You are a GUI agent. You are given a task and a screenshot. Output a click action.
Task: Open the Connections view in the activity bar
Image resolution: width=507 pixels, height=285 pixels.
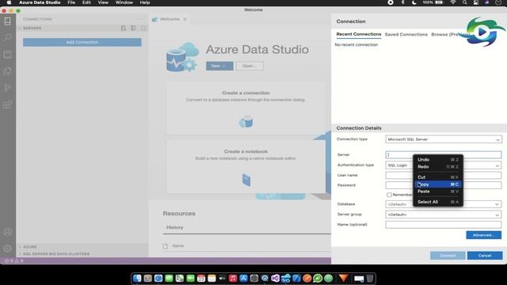(x=7, y=21)
